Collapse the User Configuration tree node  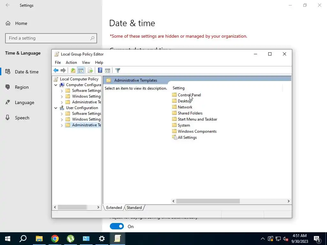tap(56, 108)
